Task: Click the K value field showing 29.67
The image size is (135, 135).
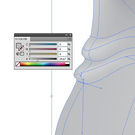Action: pyautogui.click(x=63, y=59)
